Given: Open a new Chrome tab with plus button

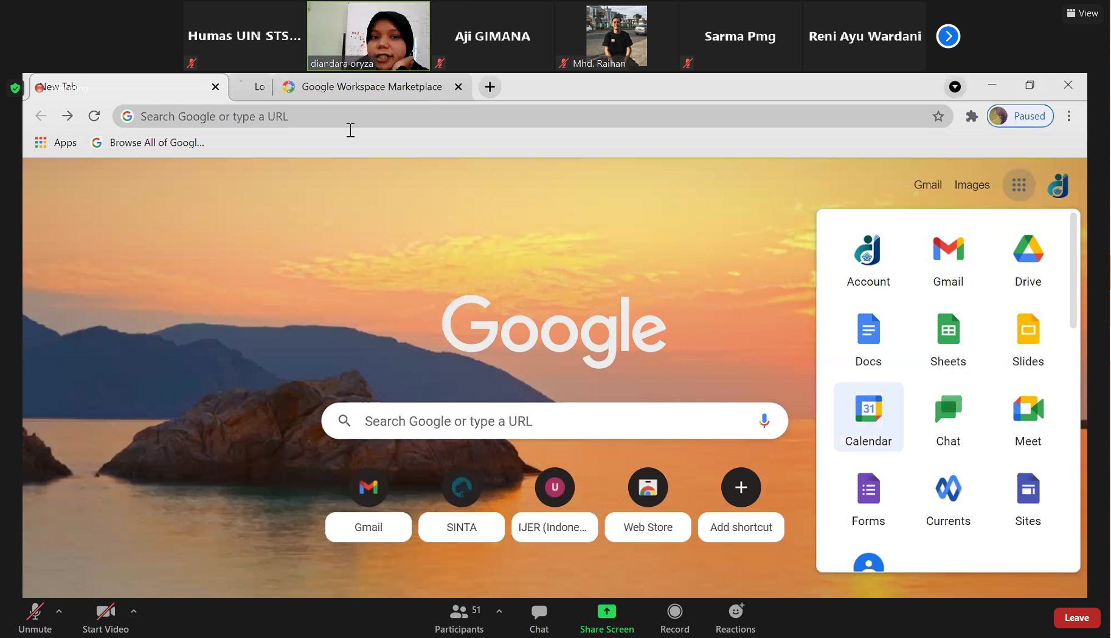Looking at the screenshot, I should click(490, 87).
